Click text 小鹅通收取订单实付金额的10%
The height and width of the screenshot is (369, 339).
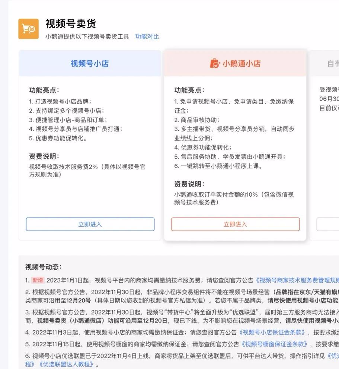(x=216, y=195)
